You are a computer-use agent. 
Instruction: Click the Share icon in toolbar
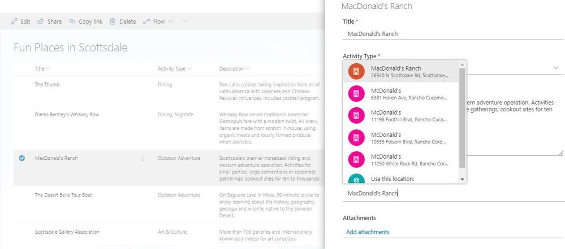41,21
